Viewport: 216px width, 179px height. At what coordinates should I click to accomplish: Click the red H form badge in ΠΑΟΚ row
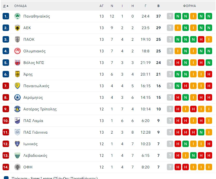pyautogui.click(x=201, y=39)
